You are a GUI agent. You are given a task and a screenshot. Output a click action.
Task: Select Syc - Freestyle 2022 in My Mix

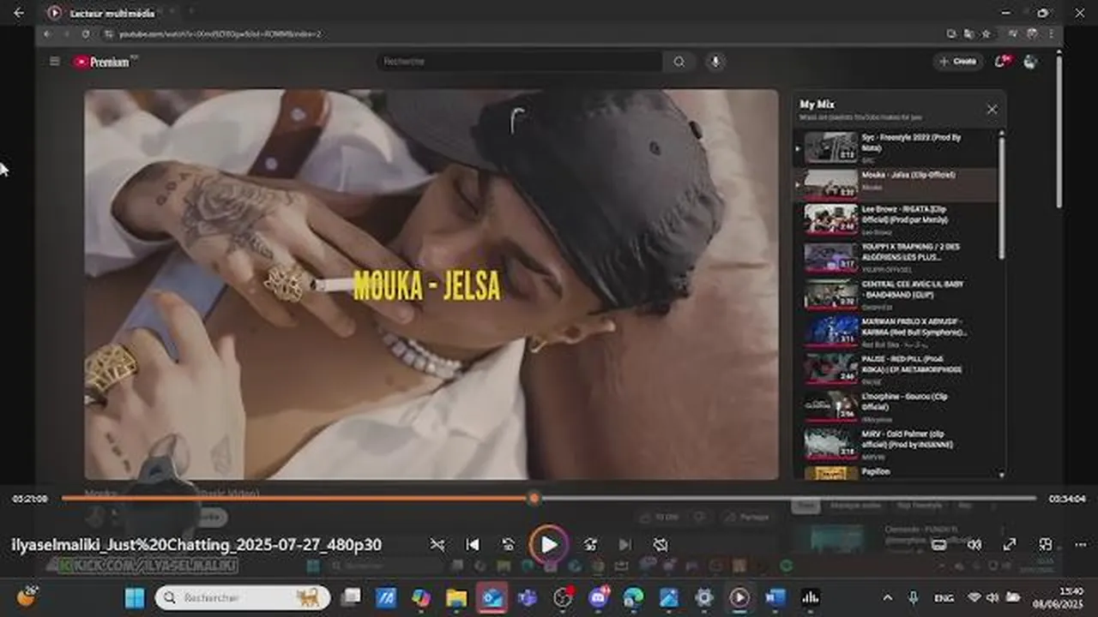896,147
